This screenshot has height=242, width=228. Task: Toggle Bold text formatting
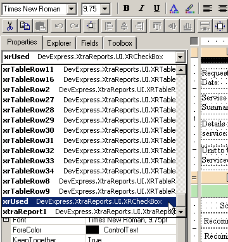pos(127,8)
